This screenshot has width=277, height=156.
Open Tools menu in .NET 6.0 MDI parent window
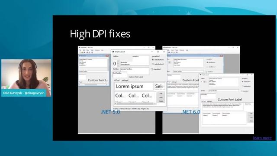pyautogui.click(x=177, y=50)
